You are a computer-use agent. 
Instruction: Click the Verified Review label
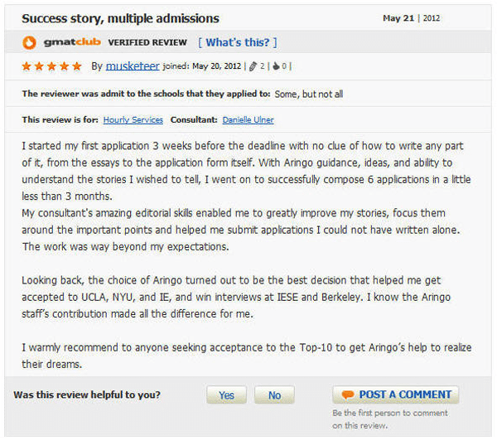coord(147,42)
